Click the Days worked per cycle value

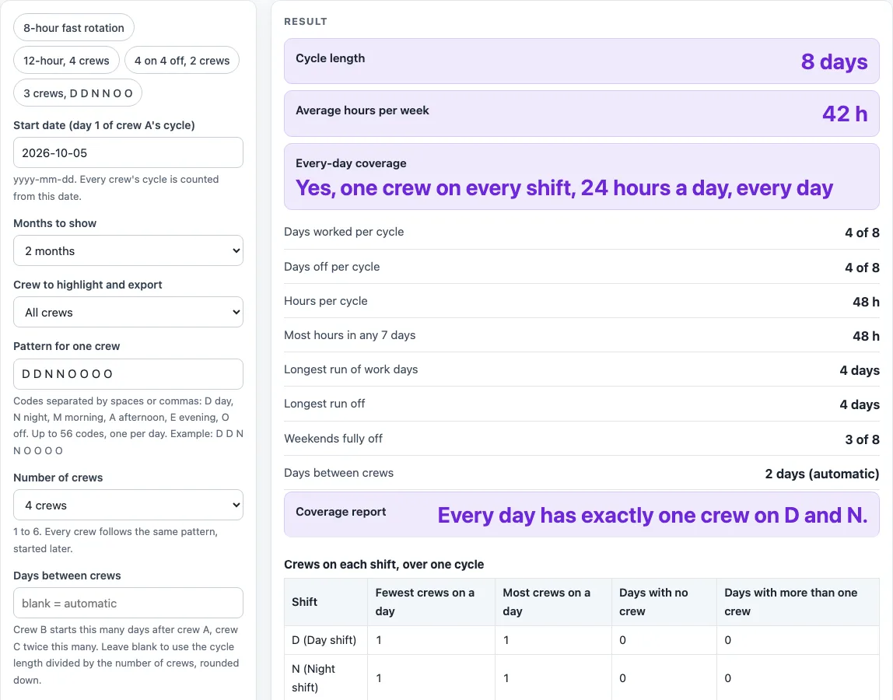[862, 233]
